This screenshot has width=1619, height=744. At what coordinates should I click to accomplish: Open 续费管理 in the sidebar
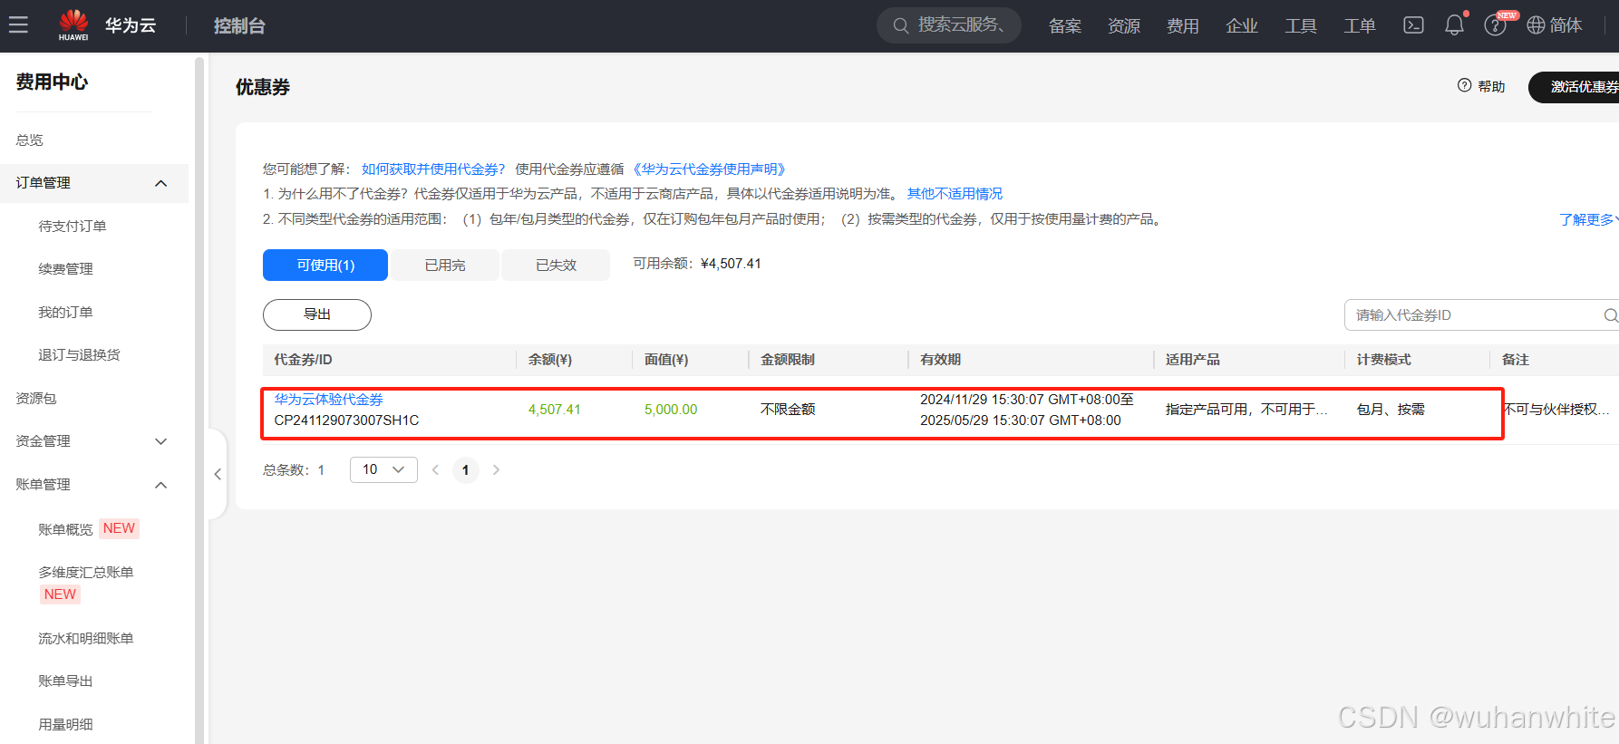click(x=65, y=269)
